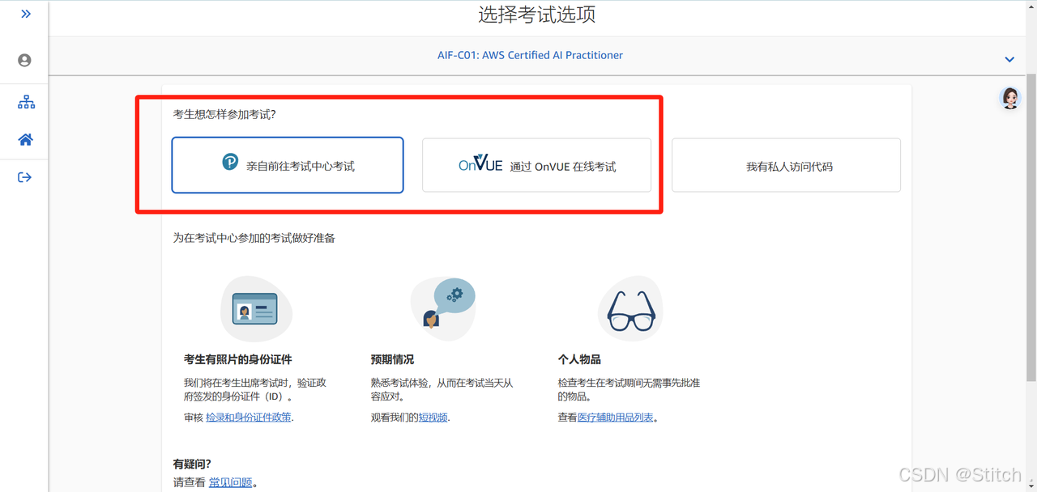
Task: Select 我有私人访问代码 option
Action: point(786,165)
